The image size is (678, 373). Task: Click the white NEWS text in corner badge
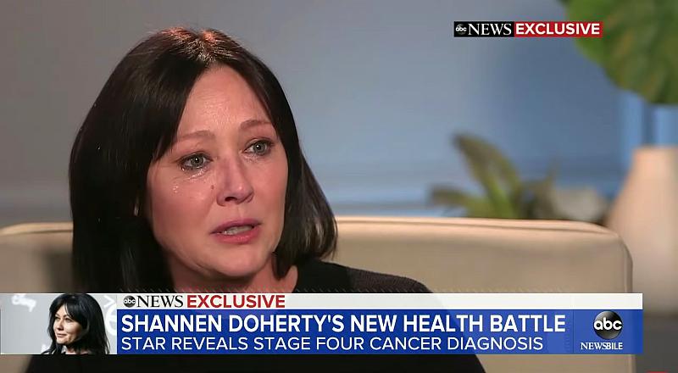490,30
